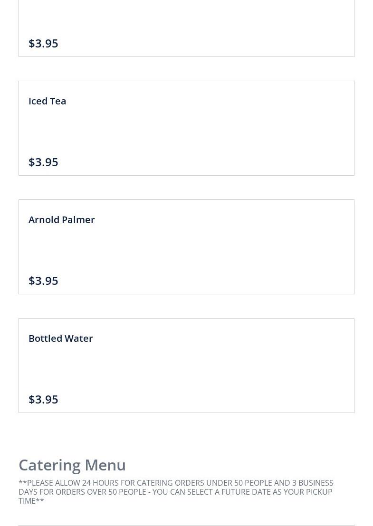Click the Bottled Water item name
The image size is (373, 526).
tap(60, 338)
